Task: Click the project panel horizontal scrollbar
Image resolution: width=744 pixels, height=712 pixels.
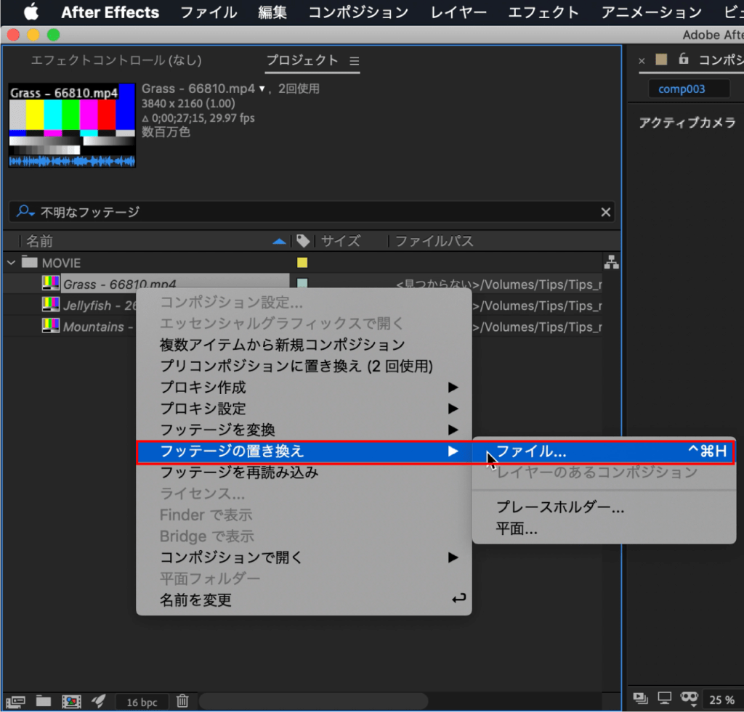Action: (313, 700)
